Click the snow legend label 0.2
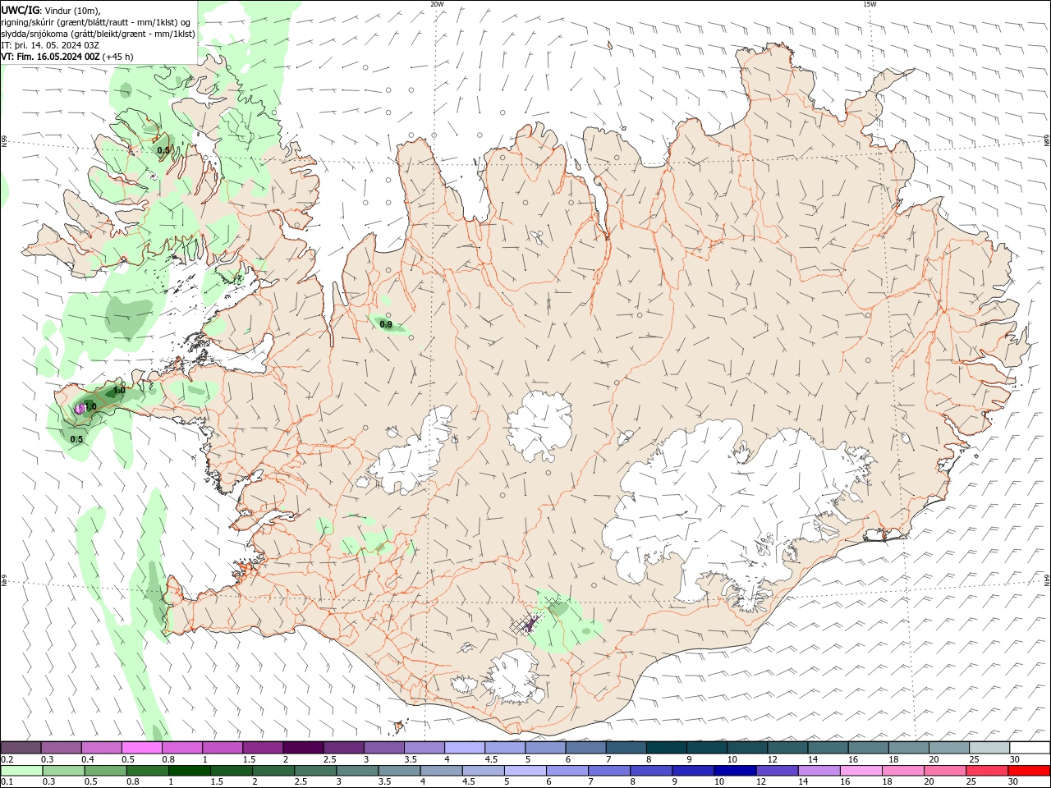 [x=7, y=759]
